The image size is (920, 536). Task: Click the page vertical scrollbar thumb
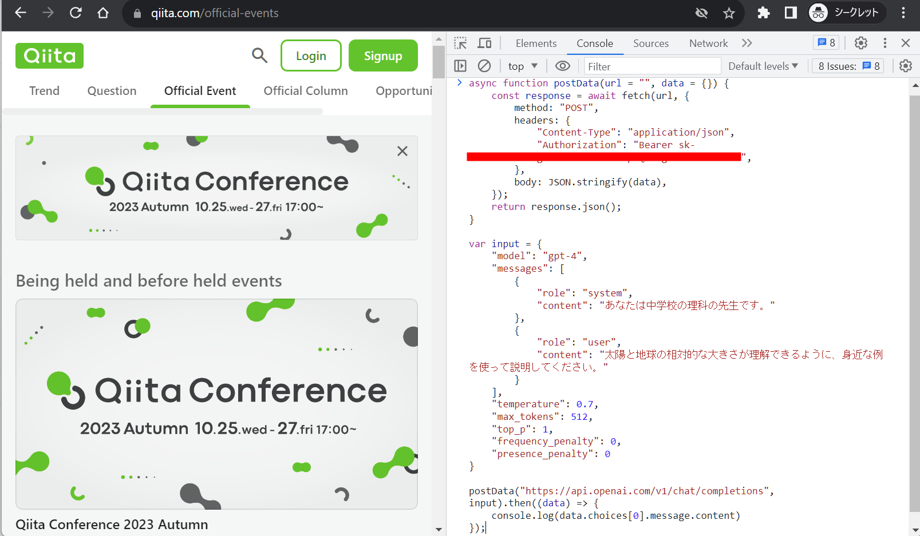click(x=439, y=62)
